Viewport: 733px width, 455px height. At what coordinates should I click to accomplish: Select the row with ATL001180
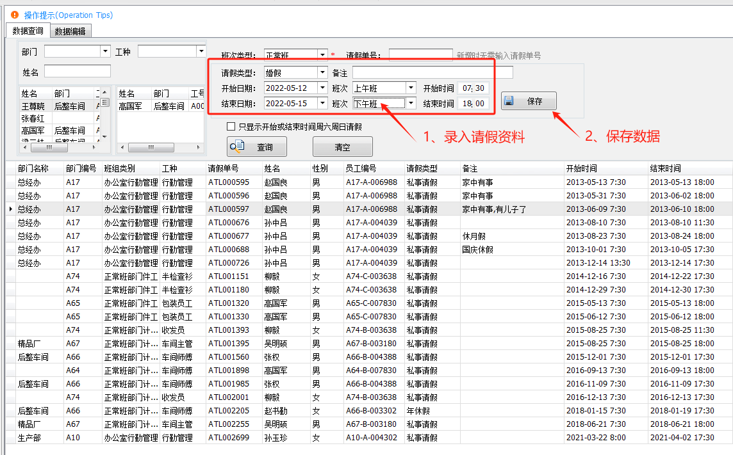coord(369,290)
